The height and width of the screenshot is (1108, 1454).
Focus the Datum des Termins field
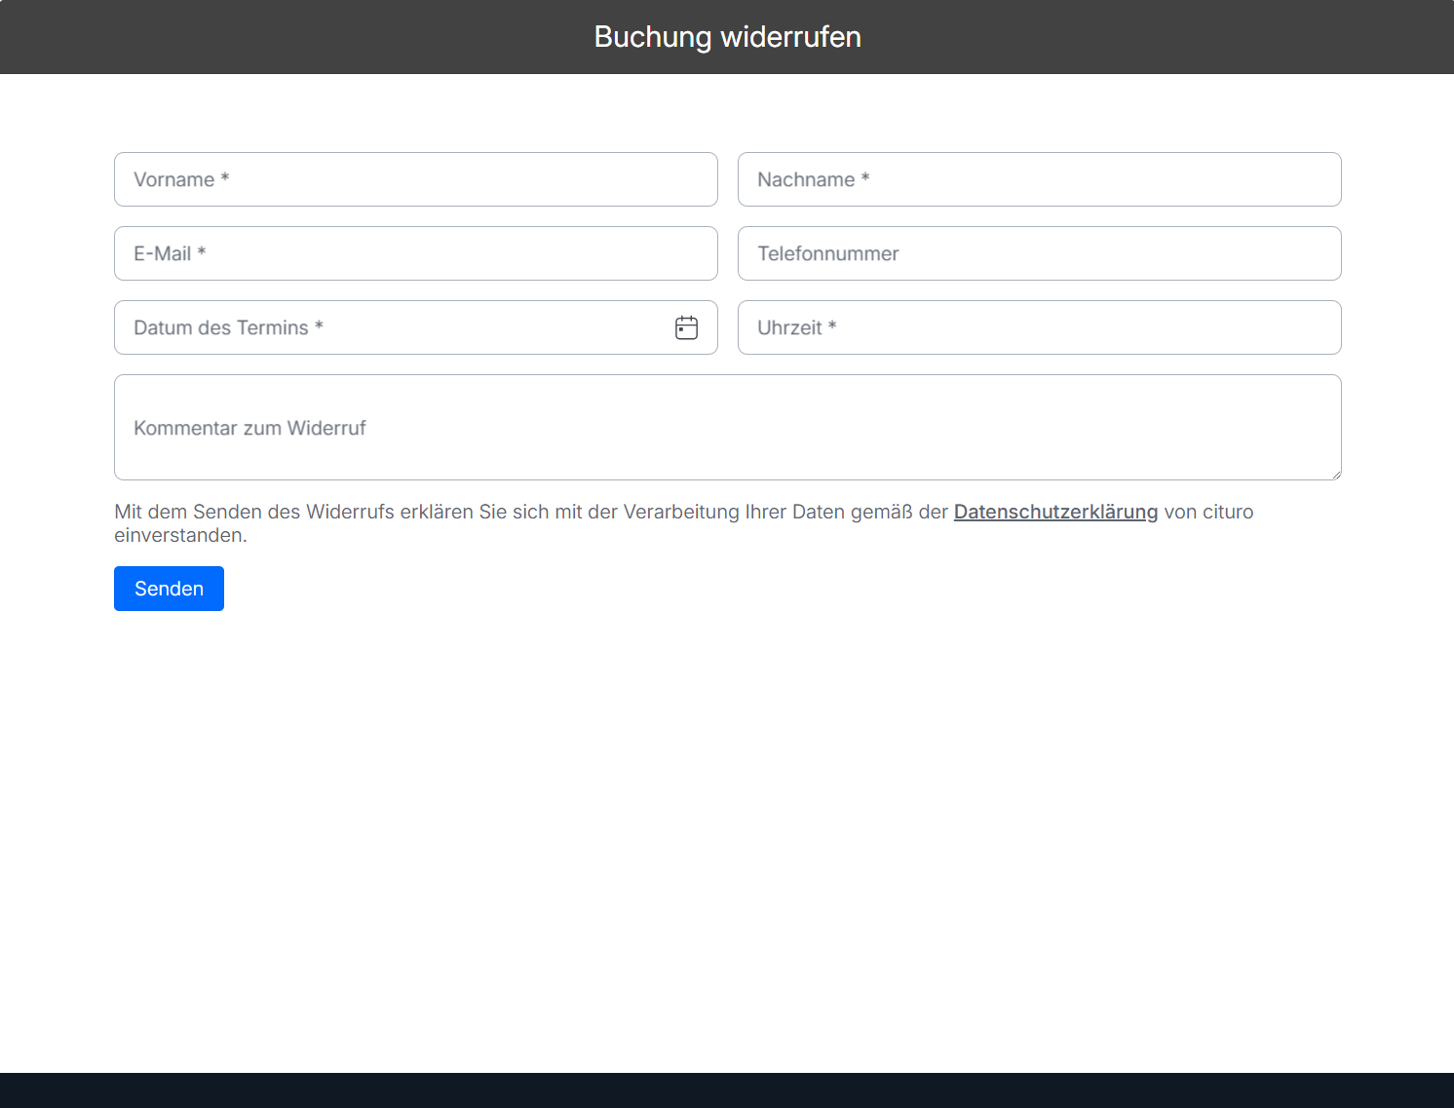tap(416, 327)
